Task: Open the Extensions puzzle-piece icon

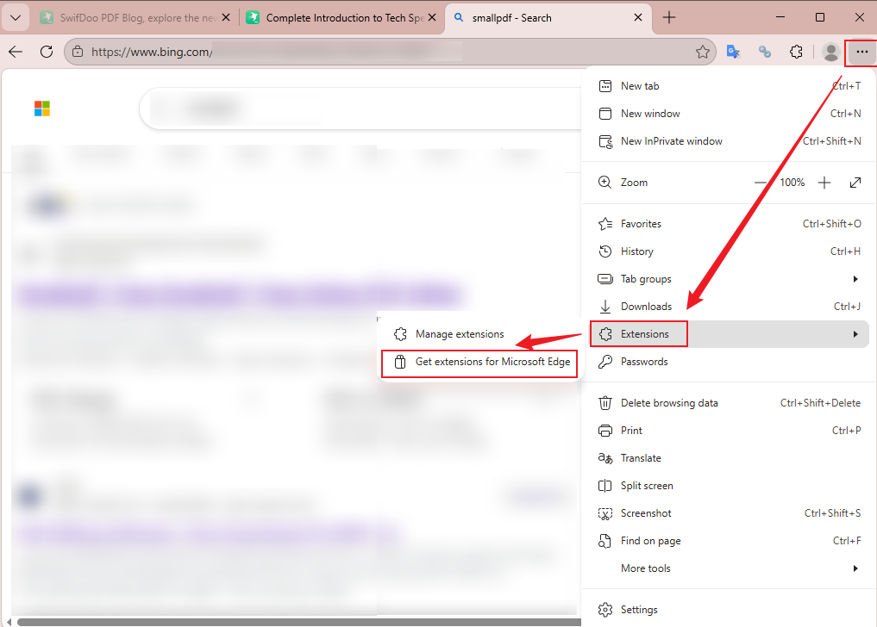Action: (795, 51)
